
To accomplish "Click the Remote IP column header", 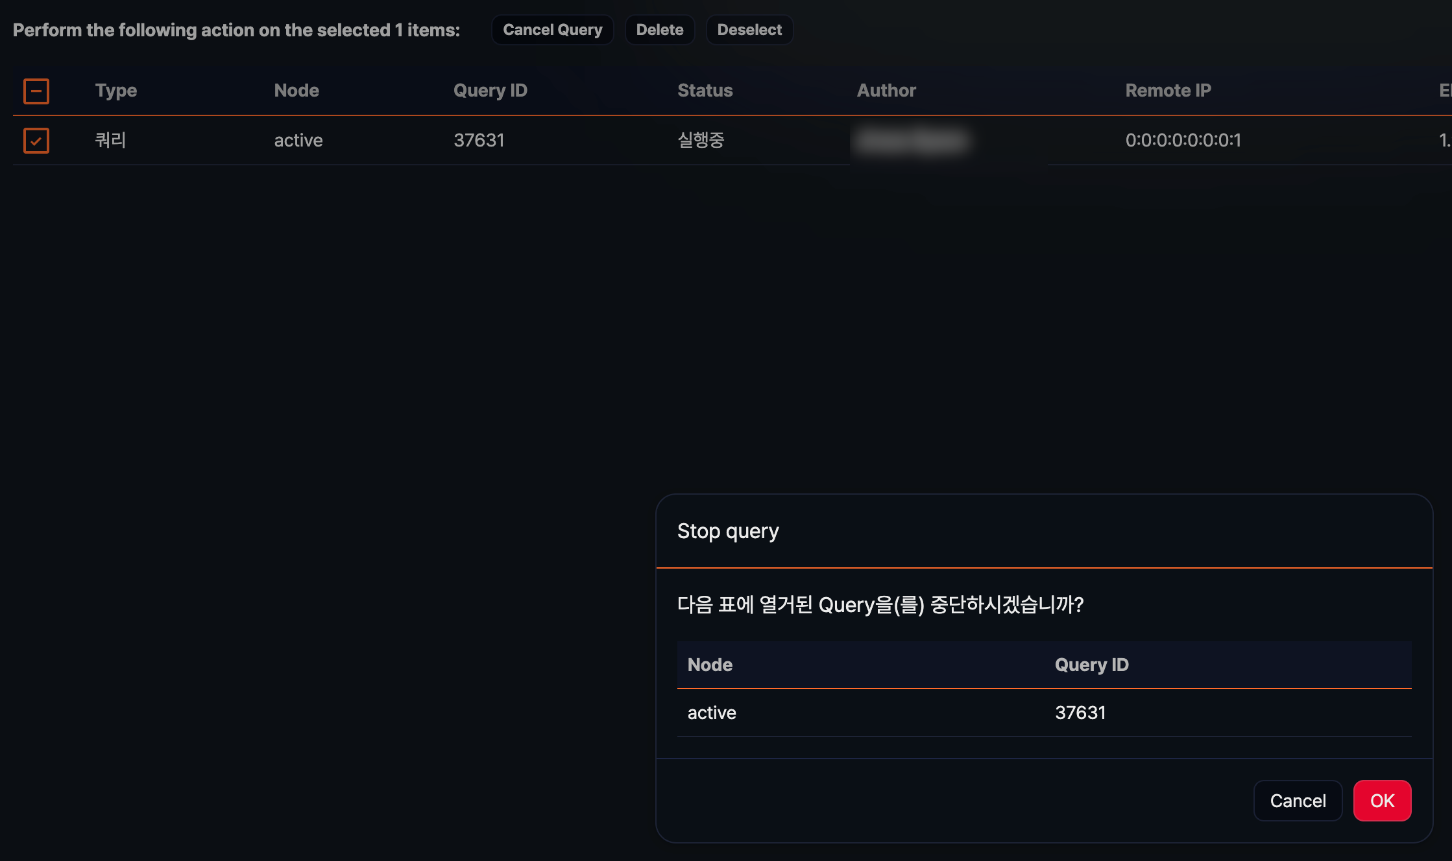I will coord(1168,91).
